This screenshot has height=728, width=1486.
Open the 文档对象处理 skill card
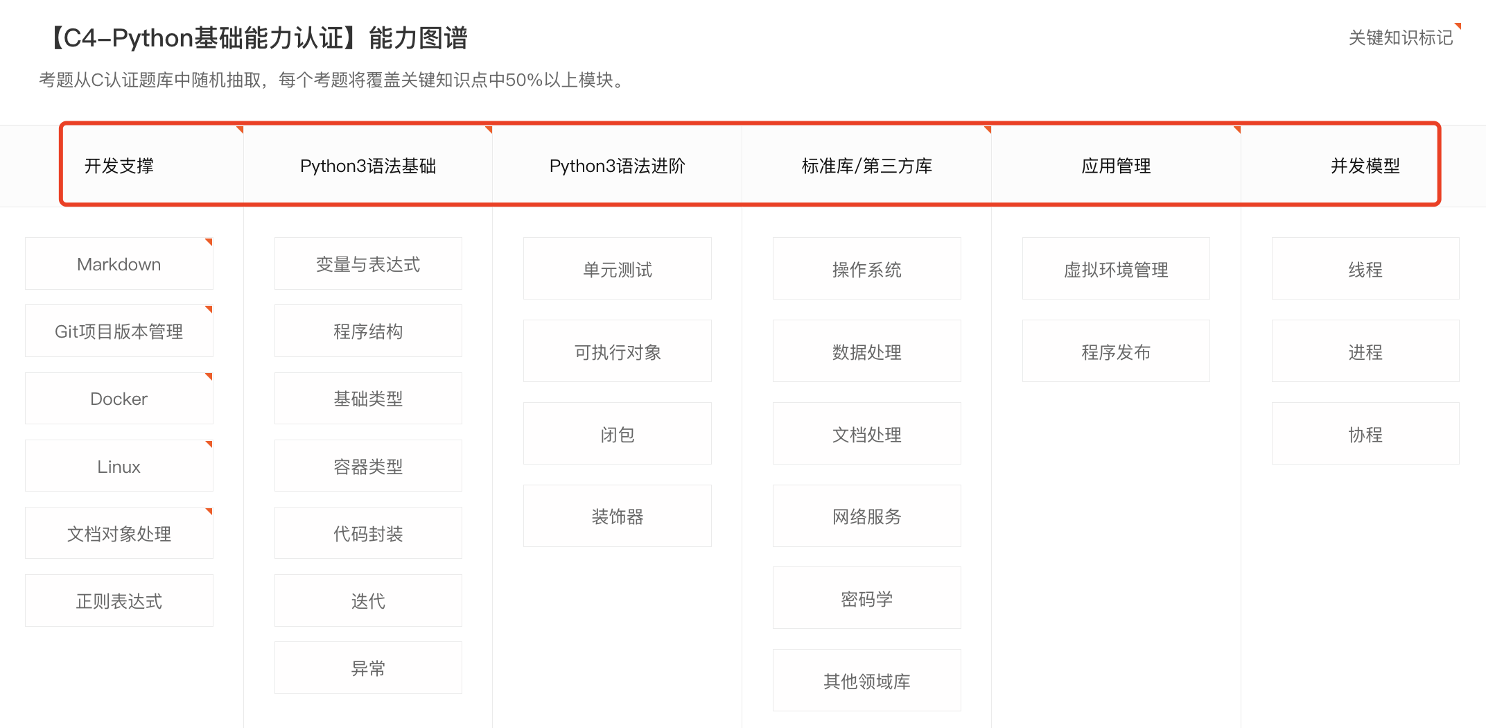pyautogui.click(x=119, y=533)
